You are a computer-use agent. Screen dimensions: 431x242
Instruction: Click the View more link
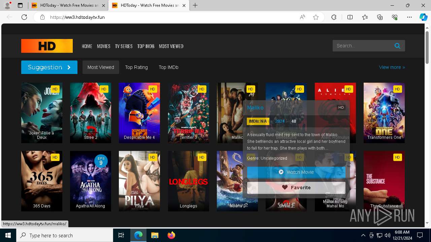tap(392, 67)
